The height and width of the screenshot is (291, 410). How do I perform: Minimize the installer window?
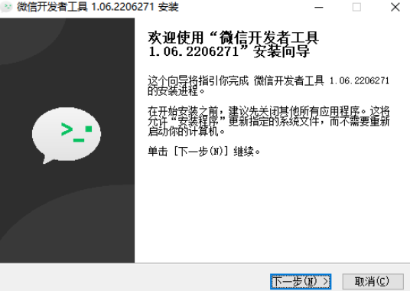click(319, 7)
